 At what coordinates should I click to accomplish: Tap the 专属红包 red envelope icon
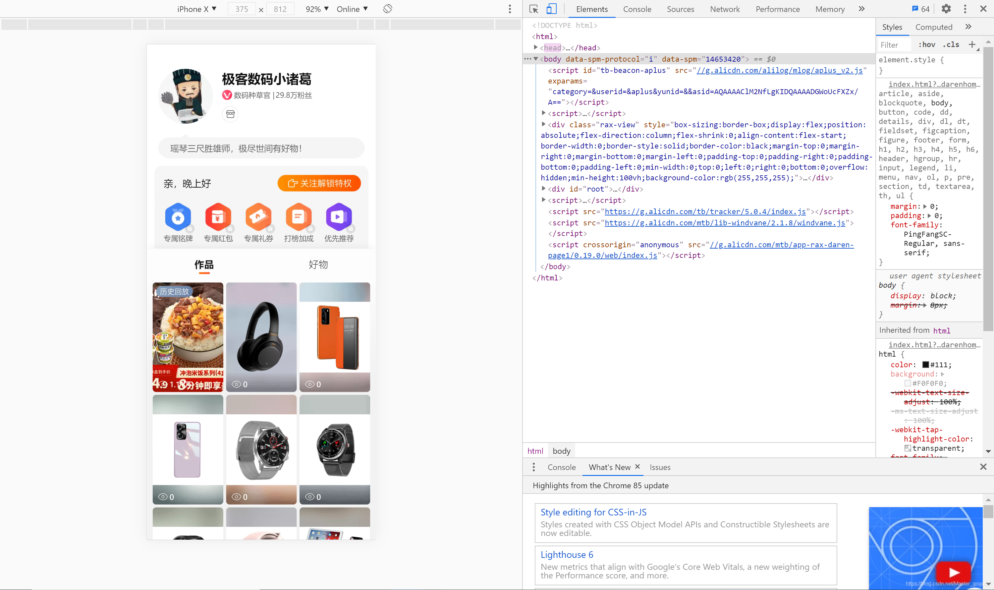(x=218, y=217)
